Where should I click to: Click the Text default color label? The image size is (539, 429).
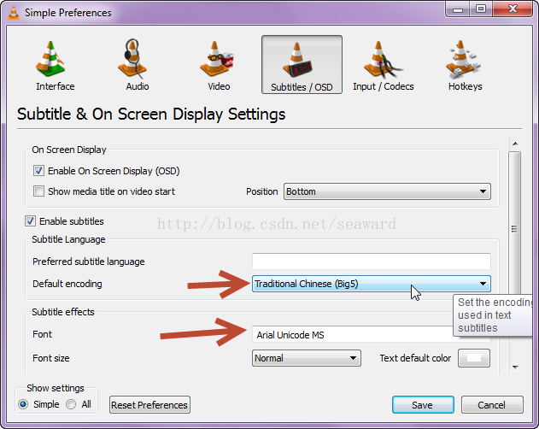[x=415, y=358]
